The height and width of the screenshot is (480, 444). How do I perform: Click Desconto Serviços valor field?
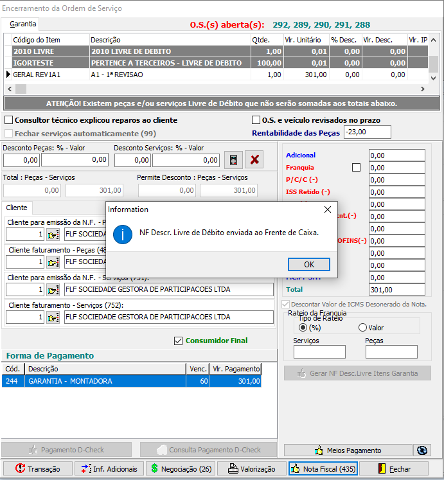(186, 160)
